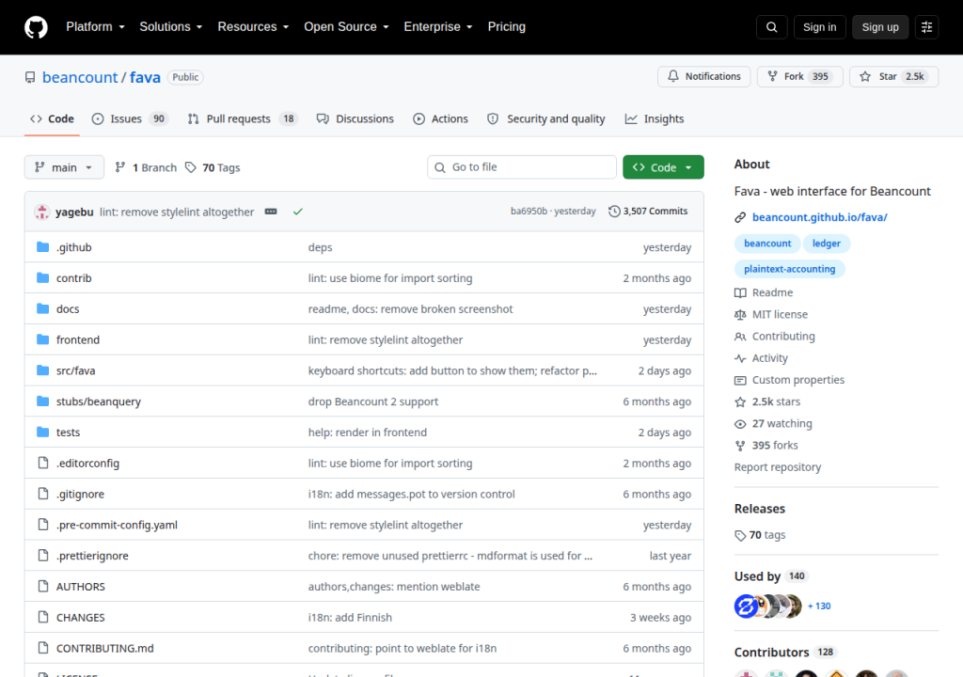Viewport: 963px width, 677px height.
Task: Open the CONTRIBUTING.md file
Action: (105, 648)
